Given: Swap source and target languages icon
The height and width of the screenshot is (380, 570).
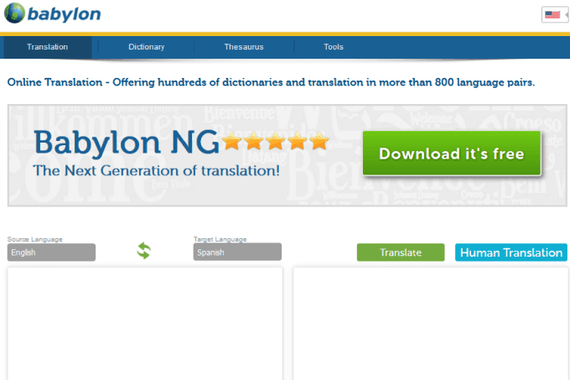Looking at the screenshot, I should point(143,251).
